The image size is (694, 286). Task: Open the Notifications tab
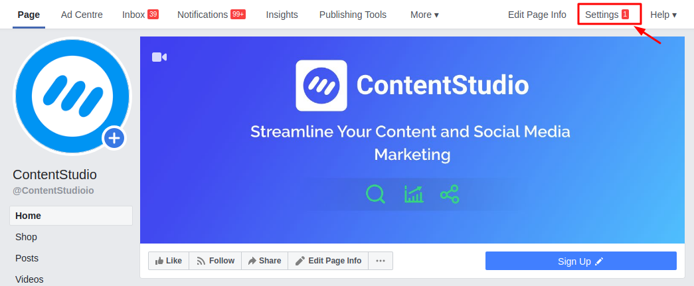coord(203,15)
